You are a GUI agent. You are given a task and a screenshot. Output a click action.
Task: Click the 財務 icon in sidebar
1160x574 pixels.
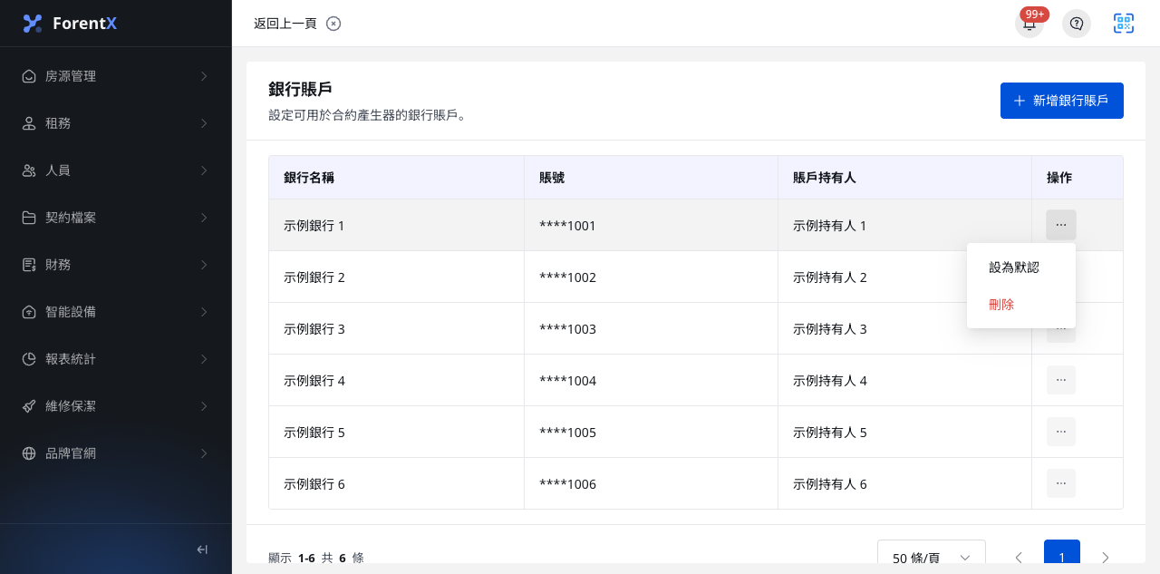pos(29,265)
